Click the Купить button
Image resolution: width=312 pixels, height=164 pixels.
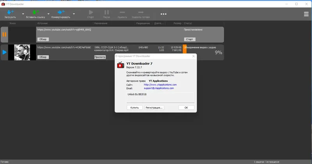[135, 108]
